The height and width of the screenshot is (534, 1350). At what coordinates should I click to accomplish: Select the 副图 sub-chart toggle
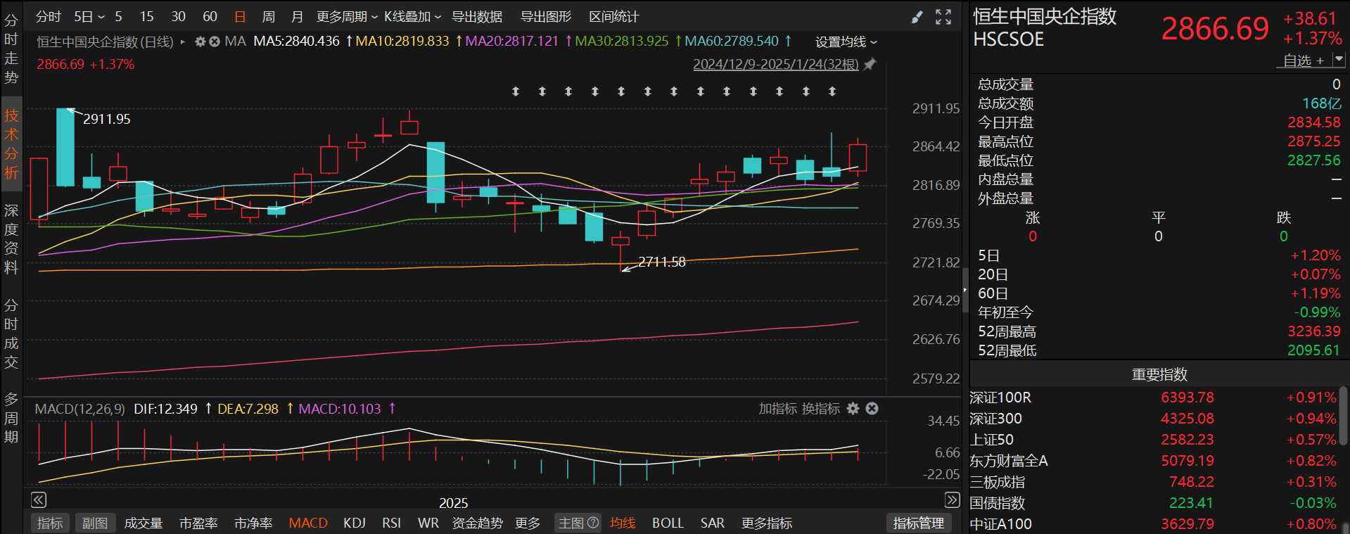coord(95,523)
